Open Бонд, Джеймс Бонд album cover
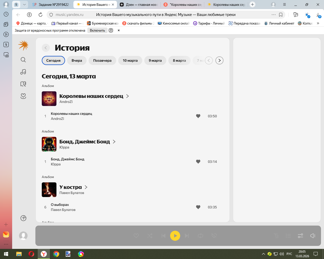 click(49, 144)
